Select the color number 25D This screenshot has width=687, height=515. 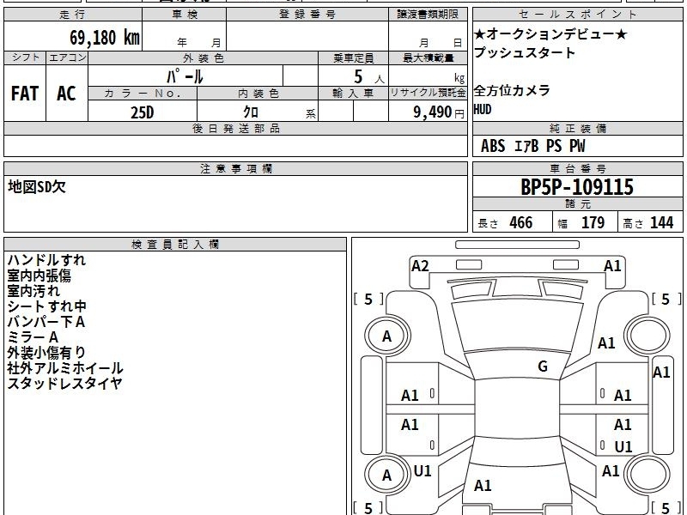click(143, 112)
